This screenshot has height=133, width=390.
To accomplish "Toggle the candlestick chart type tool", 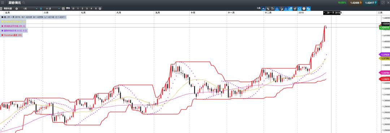I will [x=286, y=9].
